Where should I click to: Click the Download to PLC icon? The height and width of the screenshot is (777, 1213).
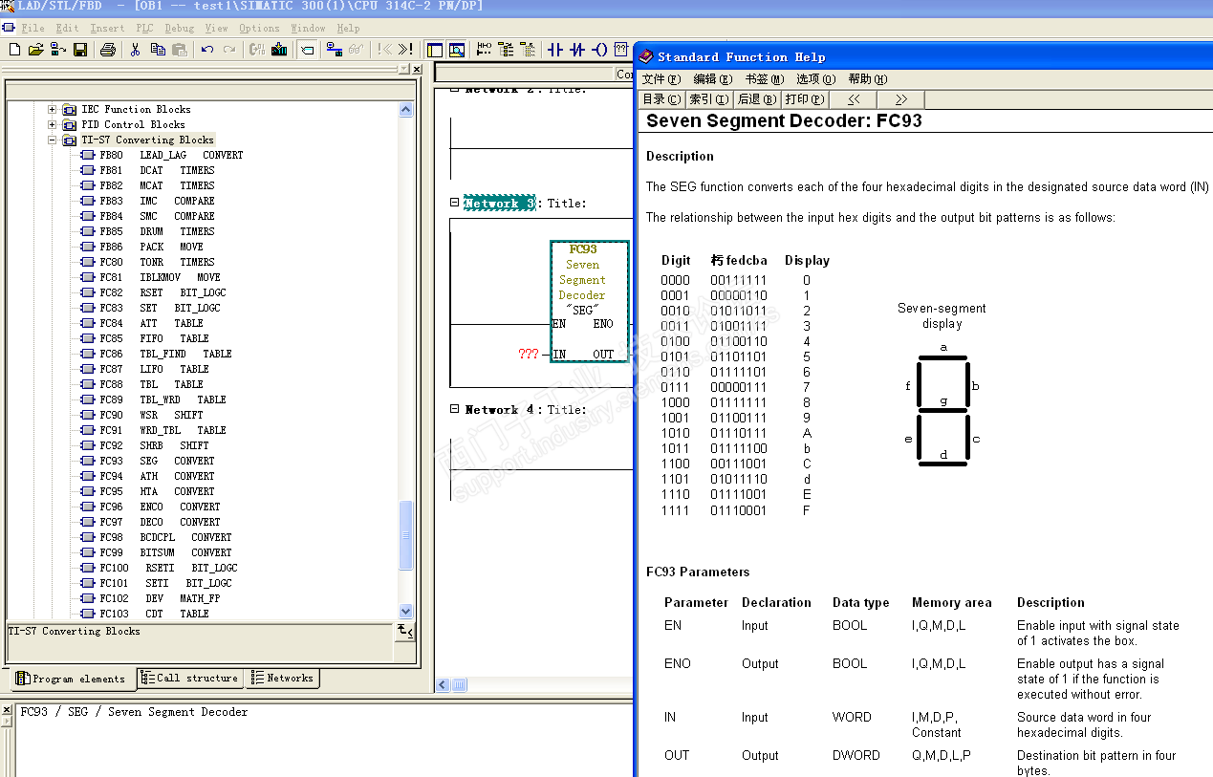click(280, 50)
